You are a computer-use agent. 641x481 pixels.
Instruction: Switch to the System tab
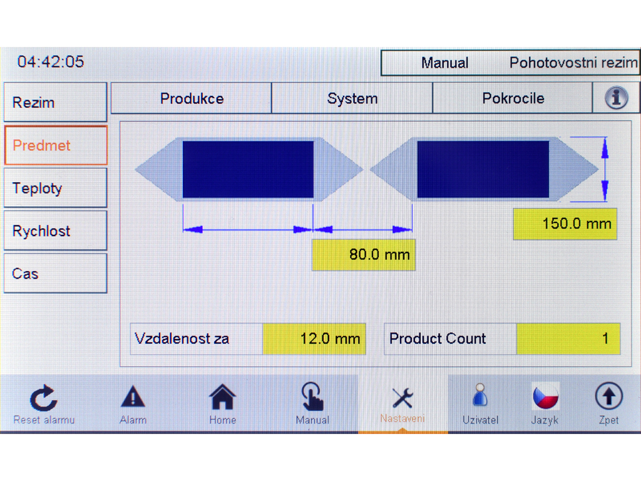click(x=352, y=99)
